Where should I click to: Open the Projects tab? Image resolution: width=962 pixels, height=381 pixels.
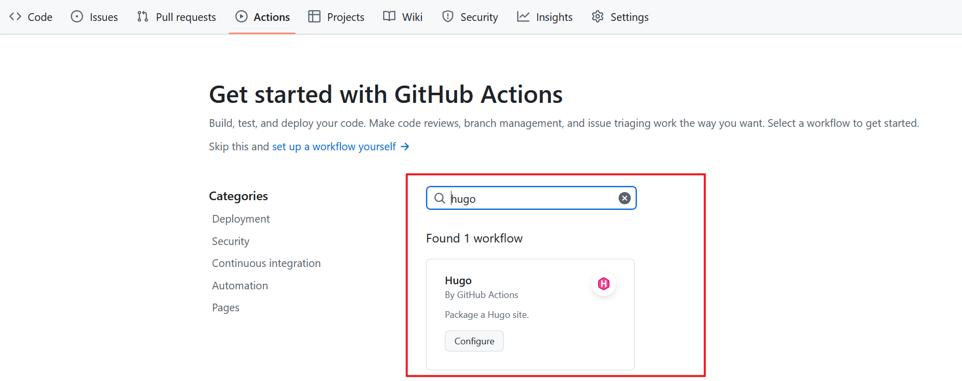tap(336, 17)
